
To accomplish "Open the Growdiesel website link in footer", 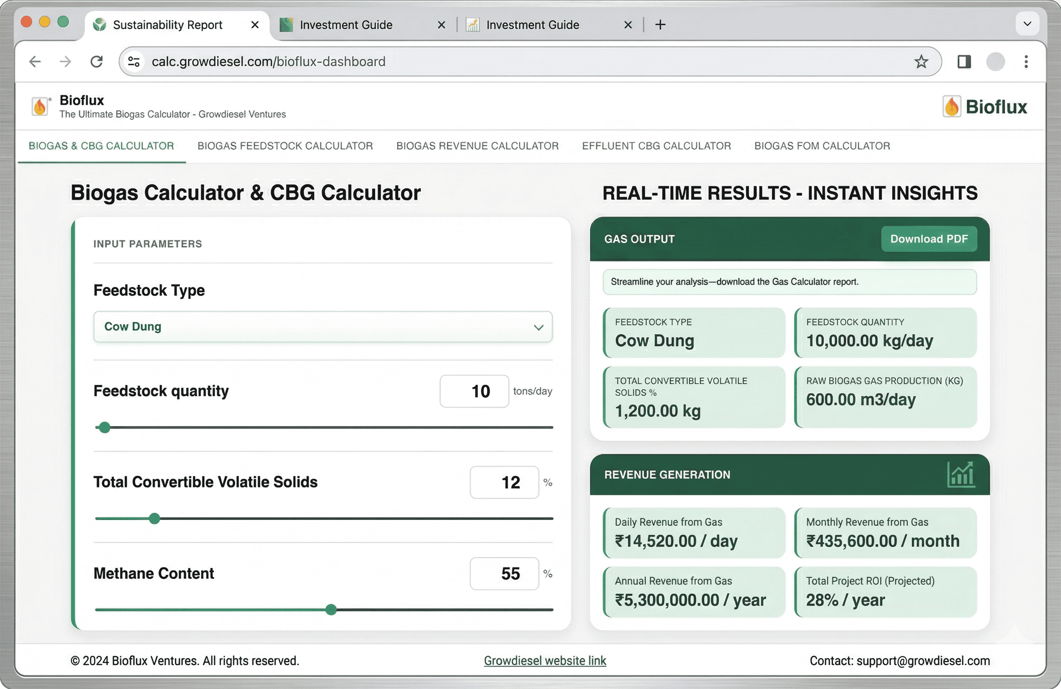I will point(545,660).
